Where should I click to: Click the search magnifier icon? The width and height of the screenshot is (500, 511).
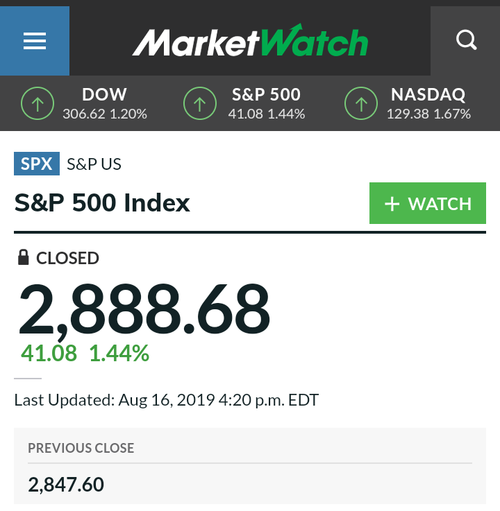coord(465,41)
